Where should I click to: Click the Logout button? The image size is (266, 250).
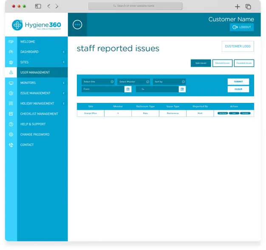click(242, 27)
